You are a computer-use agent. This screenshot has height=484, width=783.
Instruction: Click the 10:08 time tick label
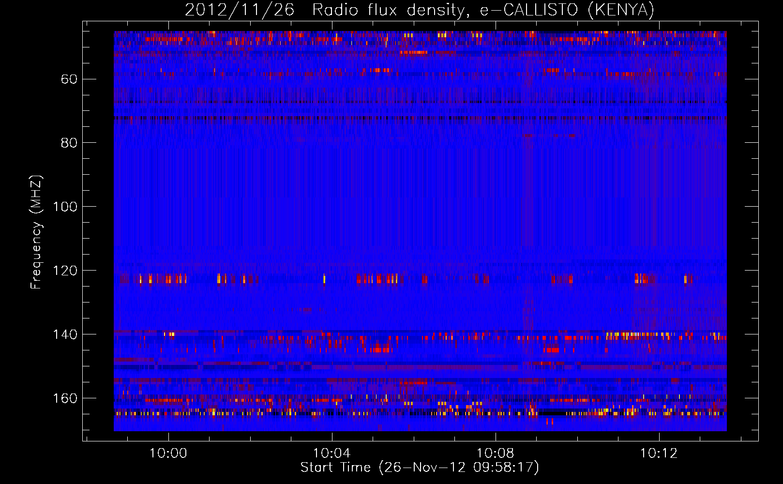point(496,454)
